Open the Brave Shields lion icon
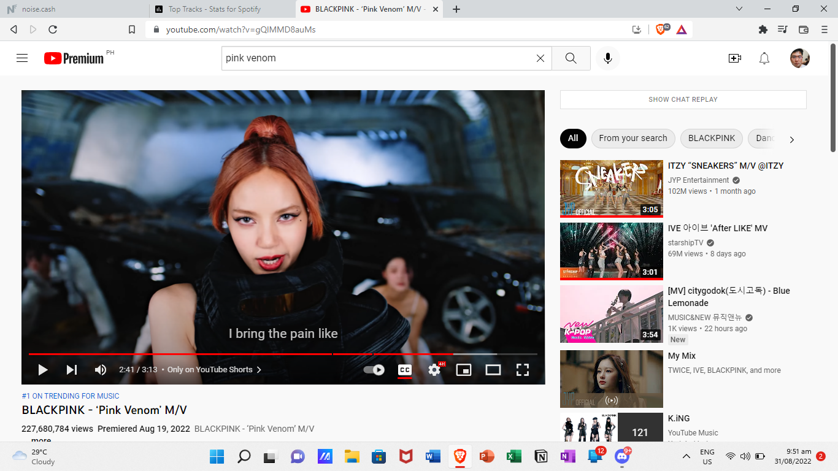Viewport: 838px width, 471px height. (x=661, y=29)
